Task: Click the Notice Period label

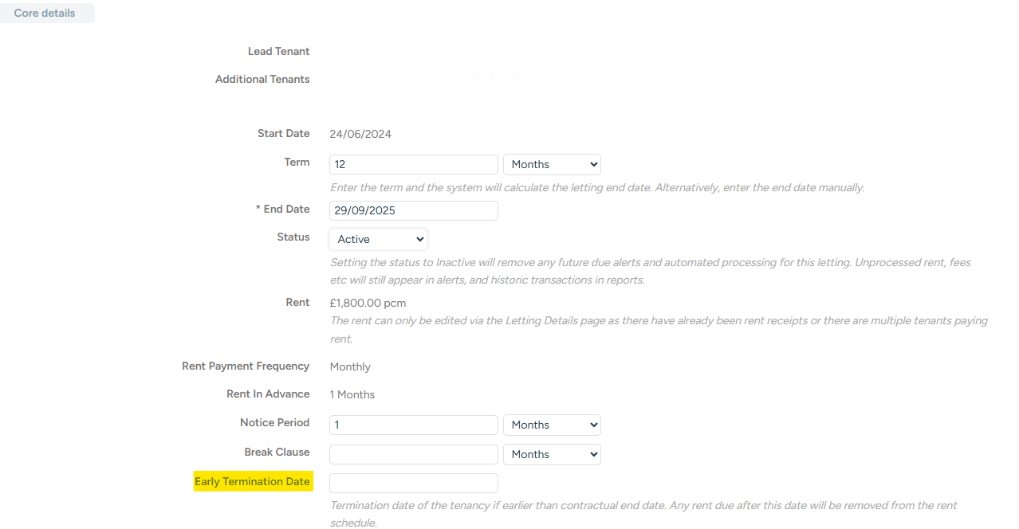Action: click(274, 422)
